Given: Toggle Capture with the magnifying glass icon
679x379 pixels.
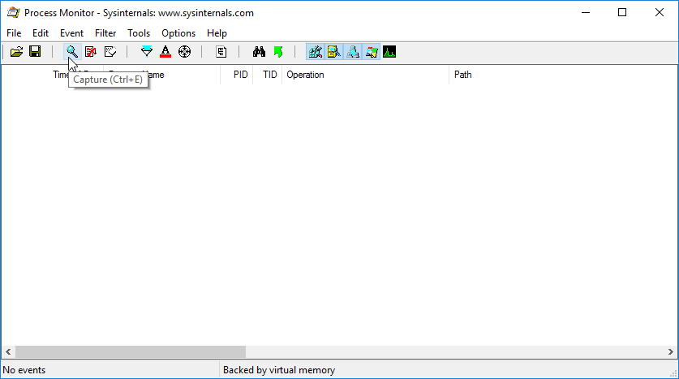Looking at the screenshot, I should click(x=72, y=52).
